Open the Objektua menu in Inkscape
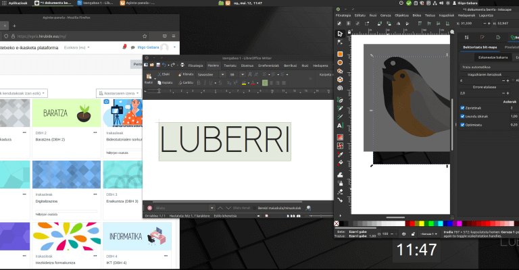This screenshot has height=270, width=519. (401, 15)
